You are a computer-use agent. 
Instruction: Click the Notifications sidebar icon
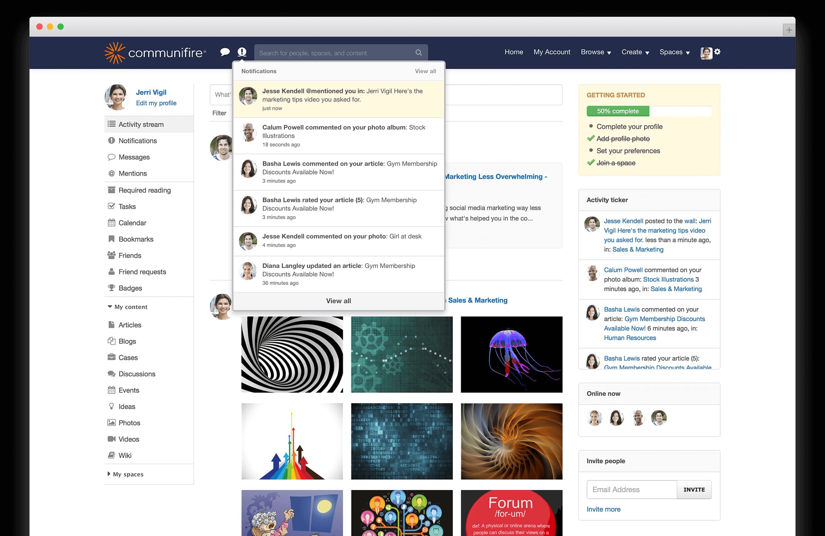[x=111, y=141]
